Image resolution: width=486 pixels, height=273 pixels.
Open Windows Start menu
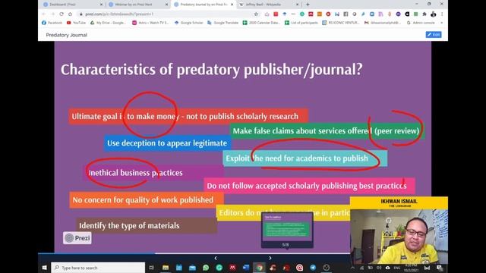(44, 268)
